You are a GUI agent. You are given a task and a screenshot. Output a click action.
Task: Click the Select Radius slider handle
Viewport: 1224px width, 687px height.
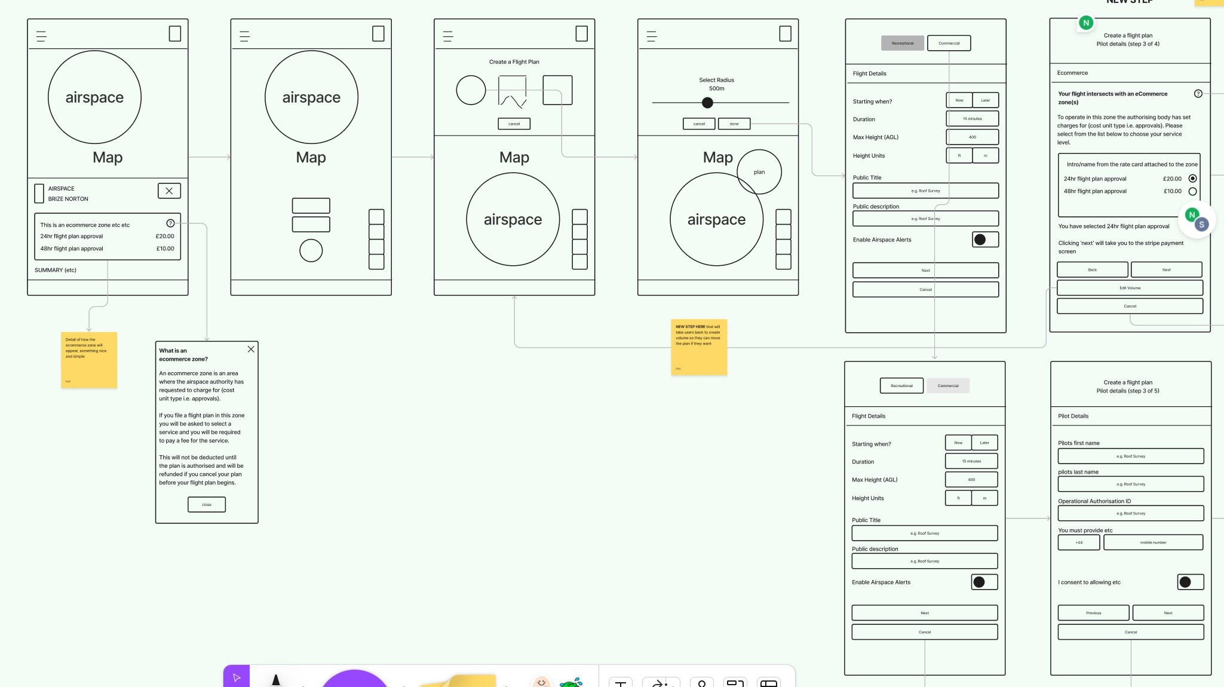(707, 103)
